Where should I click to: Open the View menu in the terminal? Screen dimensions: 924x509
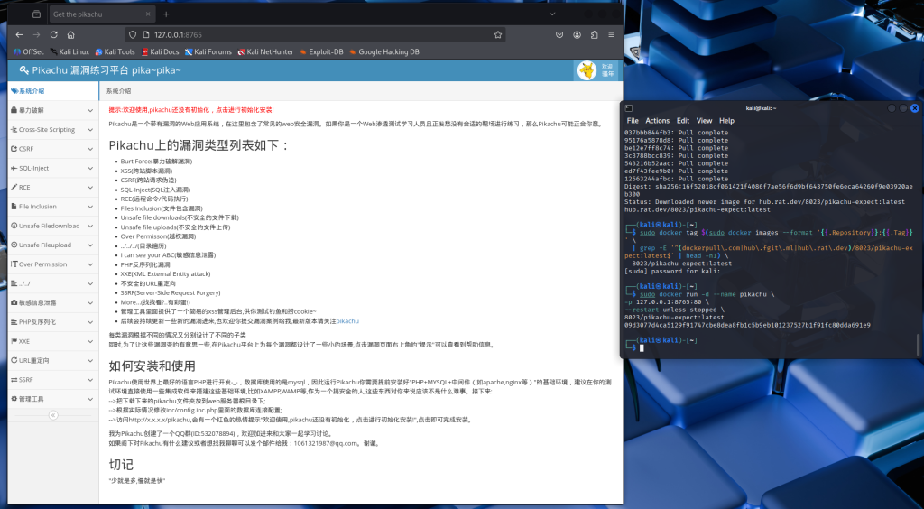[x=704, y=120]
